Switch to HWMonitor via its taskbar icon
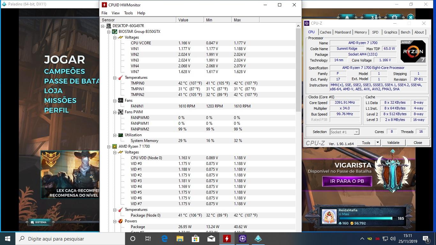Screen dimensions: 436x245 click(x=227, y=239)
